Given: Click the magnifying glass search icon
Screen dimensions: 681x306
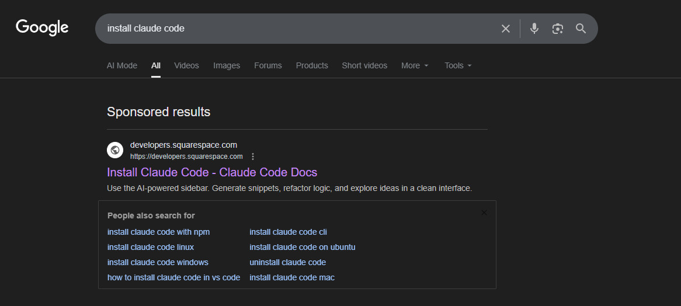Looking at the screenshot, I should click(x=581, y=29).
